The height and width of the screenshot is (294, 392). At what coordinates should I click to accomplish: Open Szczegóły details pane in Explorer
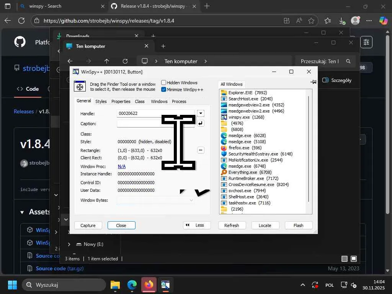point(337,80)
